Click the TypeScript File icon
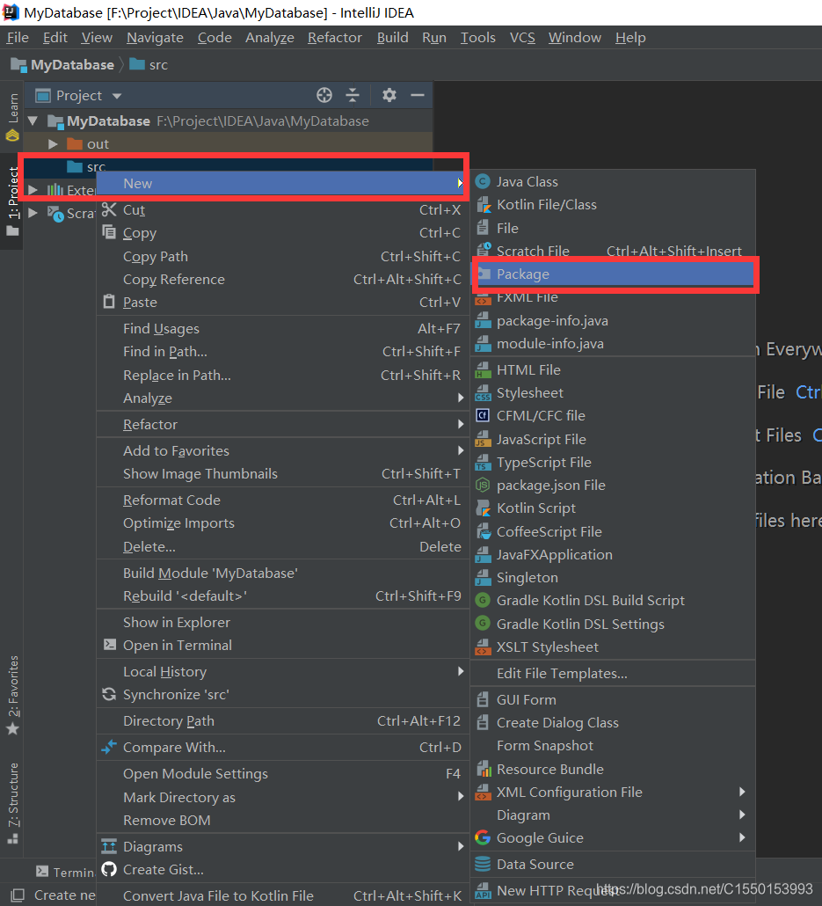This screenshot has width=822, height=906. point(483,463)
